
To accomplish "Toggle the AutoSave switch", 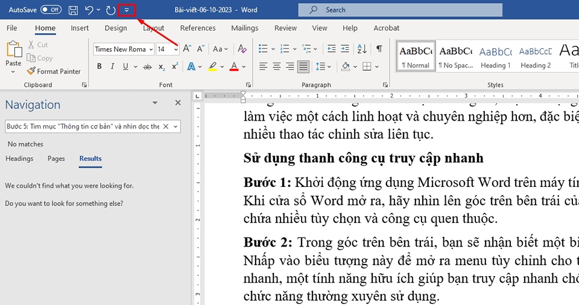I will pyautogui.click(x=51, y=10).
